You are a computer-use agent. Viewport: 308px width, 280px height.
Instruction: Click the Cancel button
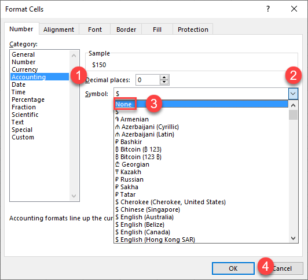(x=282, y=268)
